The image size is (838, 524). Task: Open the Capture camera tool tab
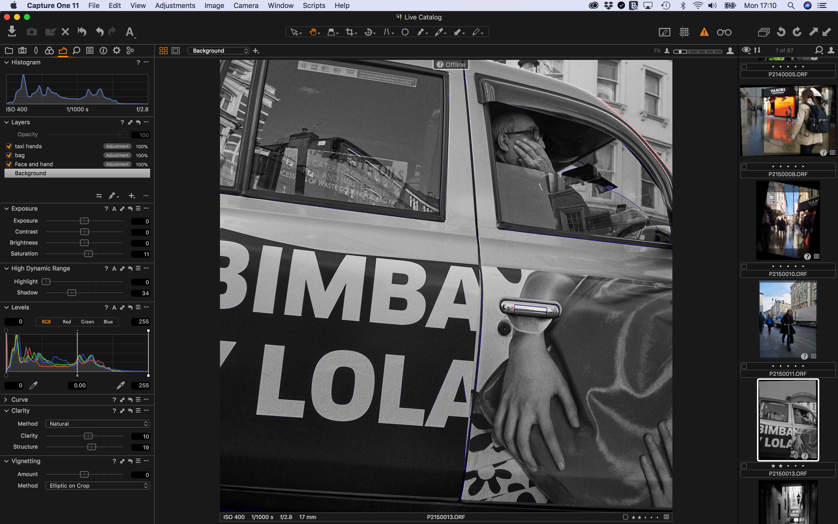[x=22, y=51]
